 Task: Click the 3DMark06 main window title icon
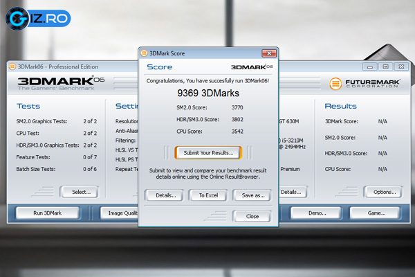(12, 66)
